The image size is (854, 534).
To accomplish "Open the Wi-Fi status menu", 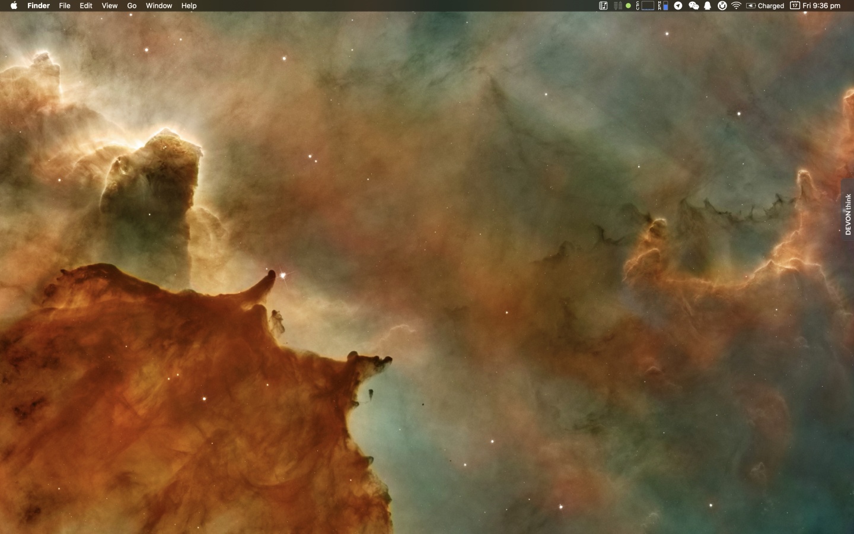I will click(736, 5).
